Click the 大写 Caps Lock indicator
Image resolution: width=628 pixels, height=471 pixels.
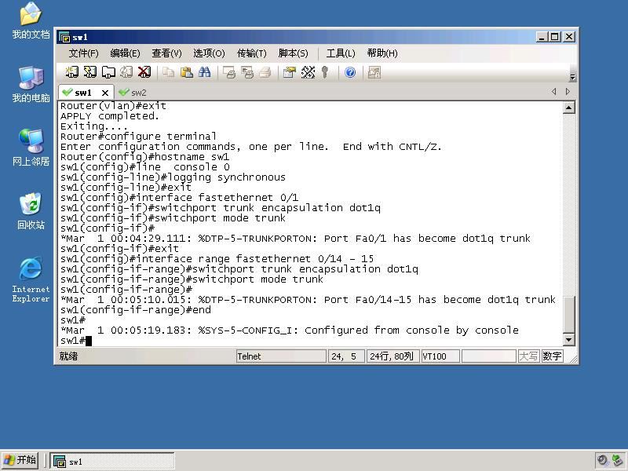[528, 356]
